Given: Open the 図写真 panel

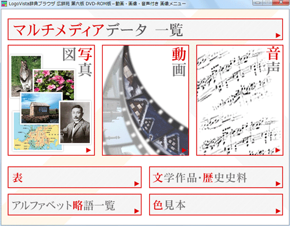Looking at the screenshot, I should pyautogui.click(x=51, y=101).
